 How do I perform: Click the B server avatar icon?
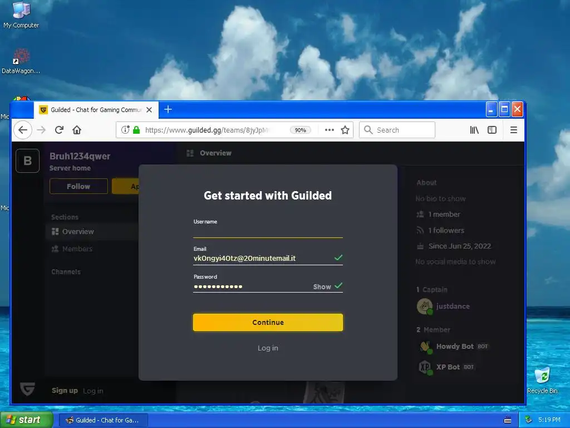28,160
